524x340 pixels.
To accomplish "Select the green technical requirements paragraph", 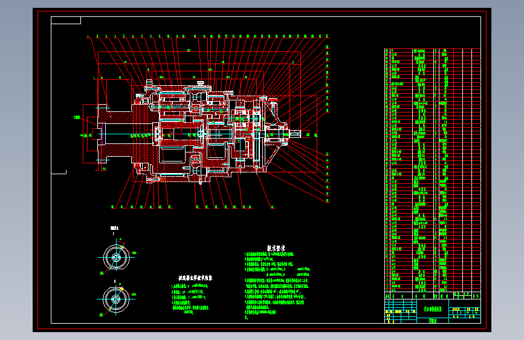I will coord(277,286).
